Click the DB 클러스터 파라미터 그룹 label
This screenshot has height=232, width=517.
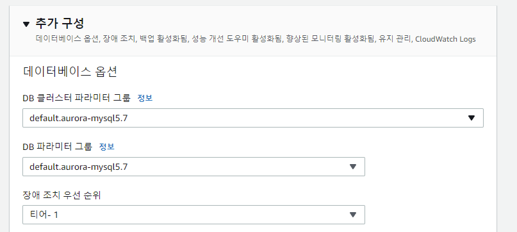76,98
